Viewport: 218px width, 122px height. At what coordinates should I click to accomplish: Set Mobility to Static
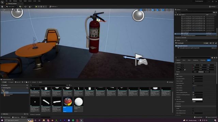(195, 72)
